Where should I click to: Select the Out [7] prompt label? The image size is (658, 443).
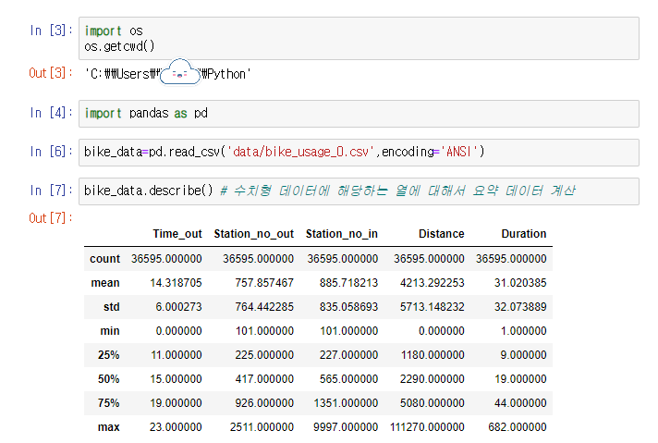point(50,218)
